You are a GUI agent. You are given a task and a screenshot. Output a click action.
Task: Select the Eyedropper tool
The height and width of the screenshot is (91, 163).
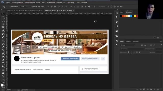tap(3, 31)
